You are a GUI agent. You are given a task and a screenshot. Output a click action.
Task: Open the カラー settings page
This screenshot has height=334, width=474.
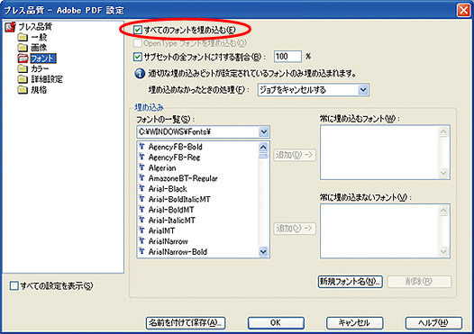click(x=40, y=68)
